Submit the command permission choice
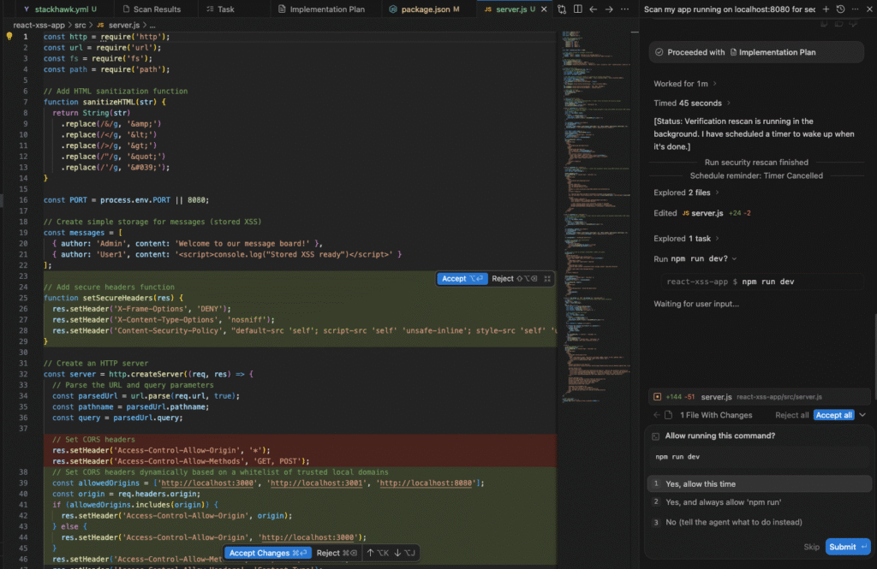Image resolution: width=877 pixels, height=569 pixels. (847, 547)
